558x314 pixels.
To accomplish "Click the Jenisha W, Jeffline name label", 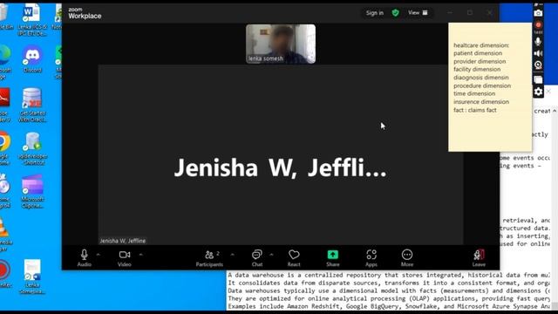I will (122, 241).
